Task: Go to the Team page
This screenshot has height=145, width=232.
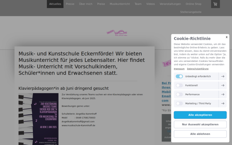Action: [138, 4]
